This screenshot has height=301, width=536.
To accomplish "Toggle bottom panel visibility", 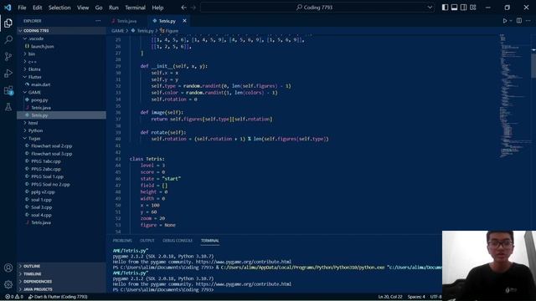I will click(x=454, y=8).
